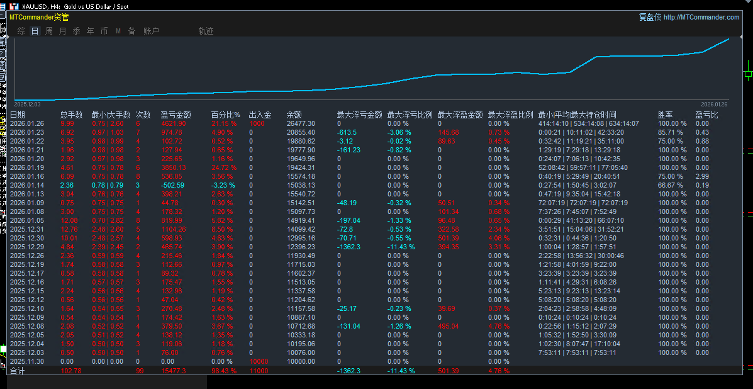
Task: Click the -1362.3 cell in the 2025.12.29 row
Action: 349,247
